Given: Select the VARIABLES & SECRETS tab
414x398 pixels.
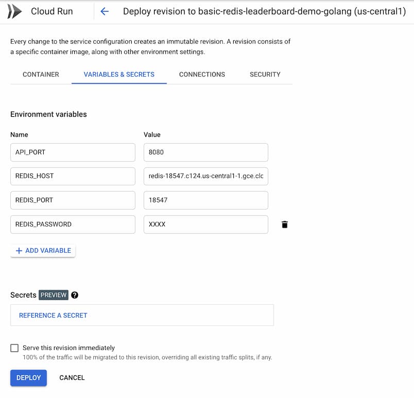Looking at the screenshot, I should coord(119,75).
